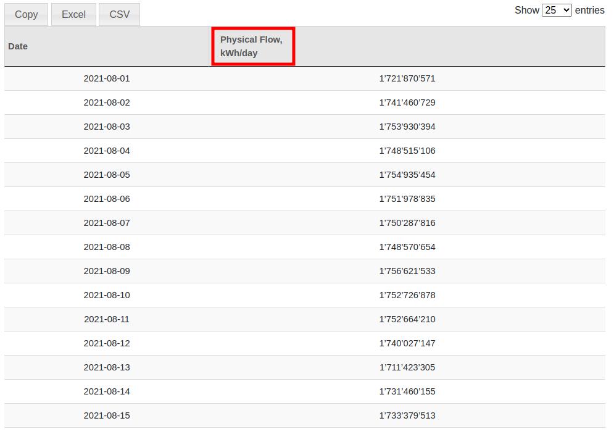This screenshot has height=434, width=614.
Task: Download data using the CSV button
Action: tap(120, 15)
